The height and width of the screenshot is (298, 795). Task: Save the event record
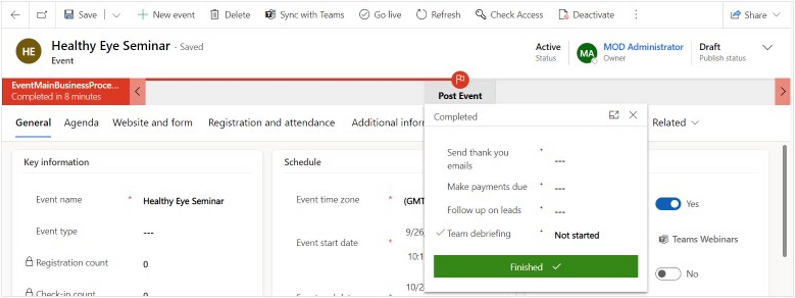coord(80,15)
